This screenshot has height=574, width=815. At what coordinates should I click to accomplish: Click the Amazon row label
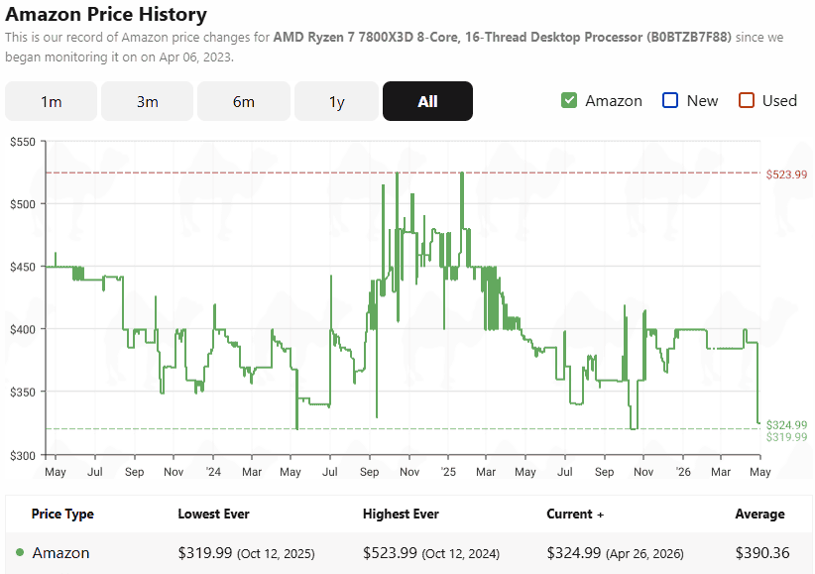(60, 552)
